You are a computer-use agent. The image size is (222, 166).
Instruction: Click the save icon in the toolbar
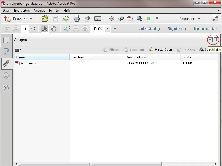pyautogui.click(x=55, y=19)
